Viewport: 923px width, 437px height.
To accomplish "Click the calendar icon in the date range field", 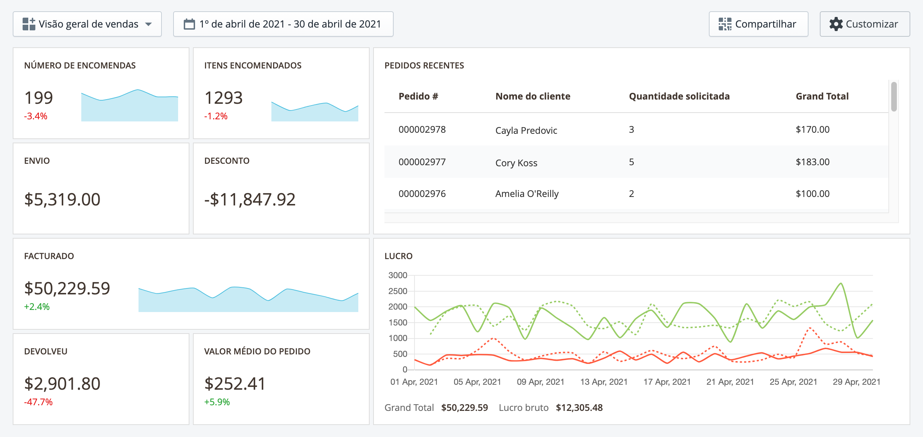I will 189,24.
